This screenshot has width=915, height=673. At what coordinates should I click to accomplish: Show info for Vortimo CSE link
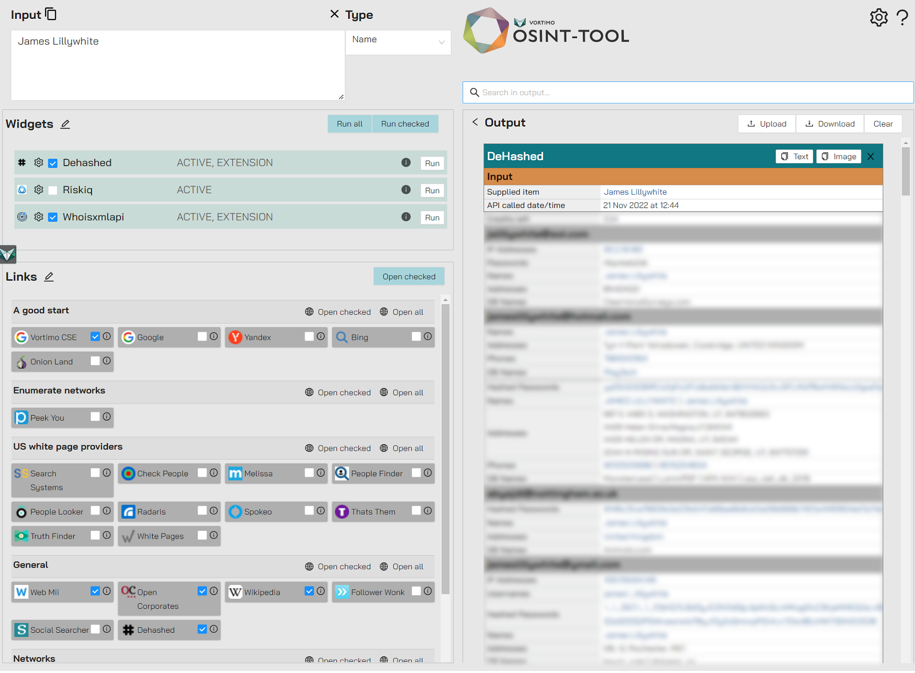pos(107,337)
